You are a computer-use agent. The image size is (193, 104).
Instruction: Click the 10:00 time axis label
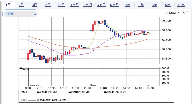pos(52,88)
